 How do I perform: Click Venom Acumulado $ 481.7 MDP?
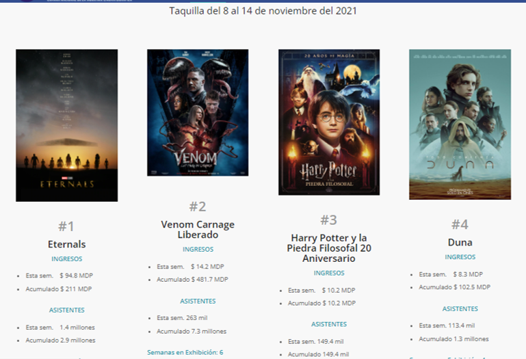[193, 280]
